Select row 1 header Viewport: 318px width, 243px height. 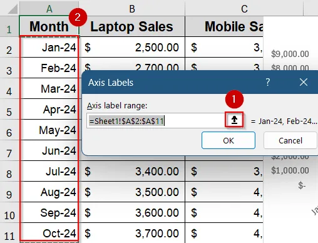(x=9, y=26)
